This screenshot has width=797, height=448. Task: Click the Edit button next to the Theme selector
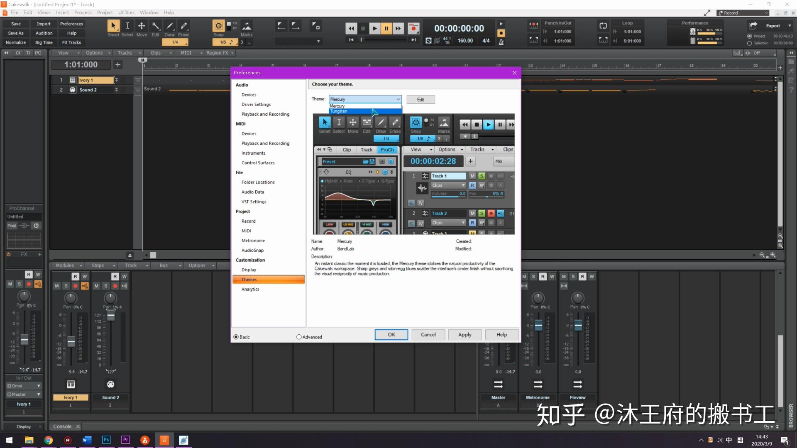(421, 99)
